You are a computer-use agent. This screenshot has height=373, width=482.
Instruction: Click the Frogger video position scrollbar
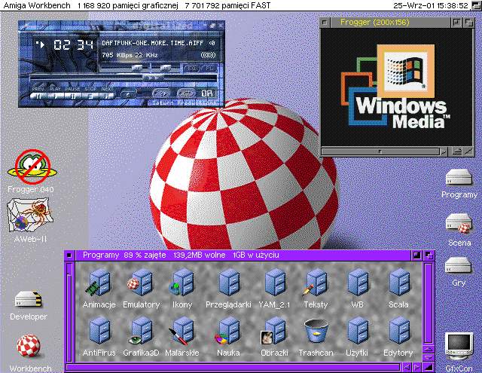tap(380, 151)
